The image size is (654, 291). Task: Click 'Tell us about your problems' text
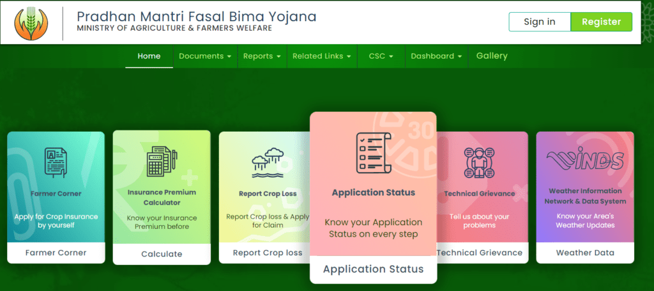[x=479, y=221]
